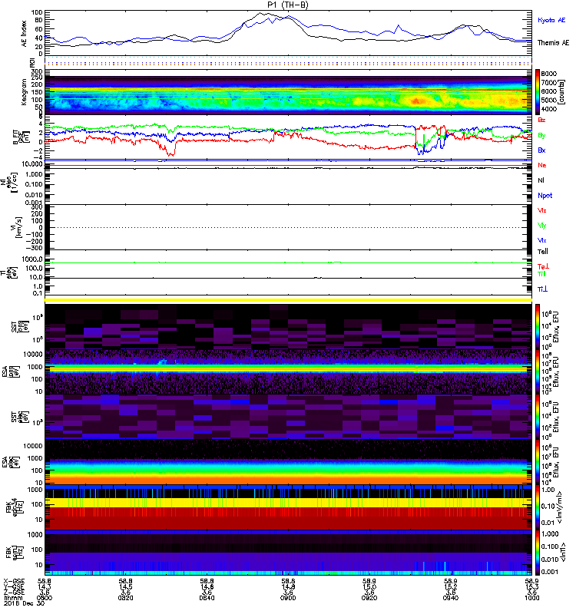The width and height of the screenshot is (576, 614).
Task: Click the <|mV/m|> FBK color bar
Action: [x=538, y=507]
